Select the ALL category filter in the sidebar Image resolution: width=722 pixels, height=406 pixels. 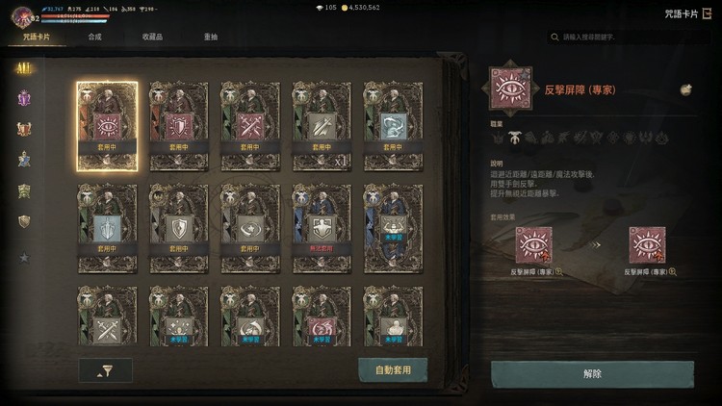point(24,69)
